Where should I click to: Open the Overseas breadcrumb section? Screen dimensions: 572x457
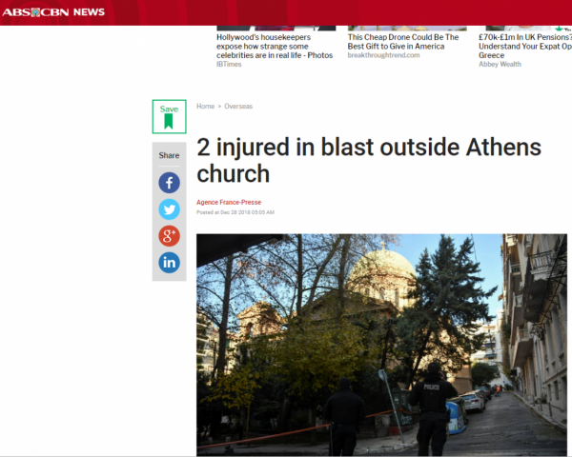coord(238,107)
